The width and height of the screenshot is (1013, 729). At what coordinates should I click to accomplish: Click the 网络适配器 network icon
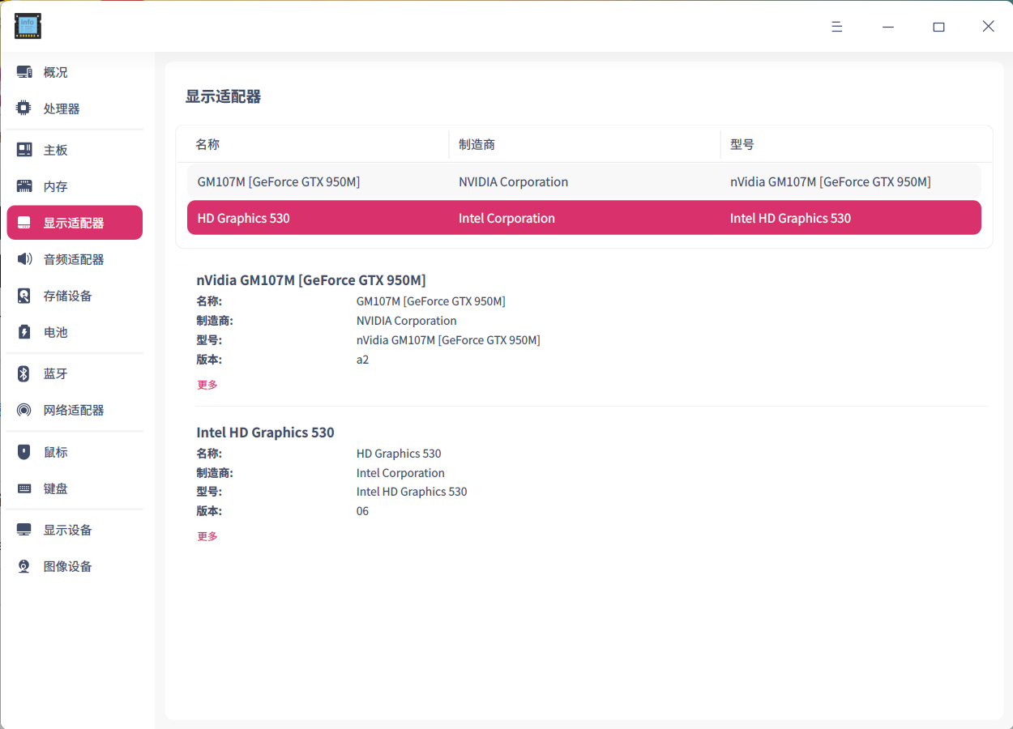pyautogui.click(x=24, y=410)
